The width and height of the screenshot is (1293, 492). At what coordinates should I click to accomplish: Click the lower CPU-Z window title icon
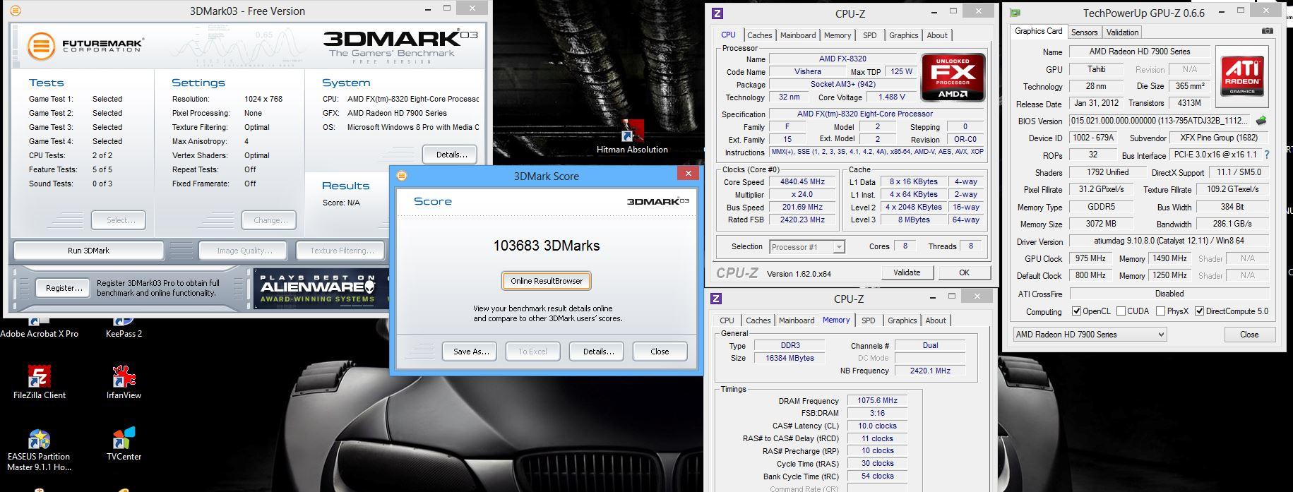click(x=716, y=299)
